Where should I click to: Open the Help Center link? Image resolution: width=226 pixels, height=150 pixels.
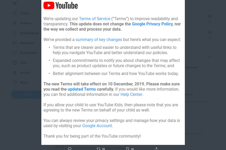coord(131,94)
